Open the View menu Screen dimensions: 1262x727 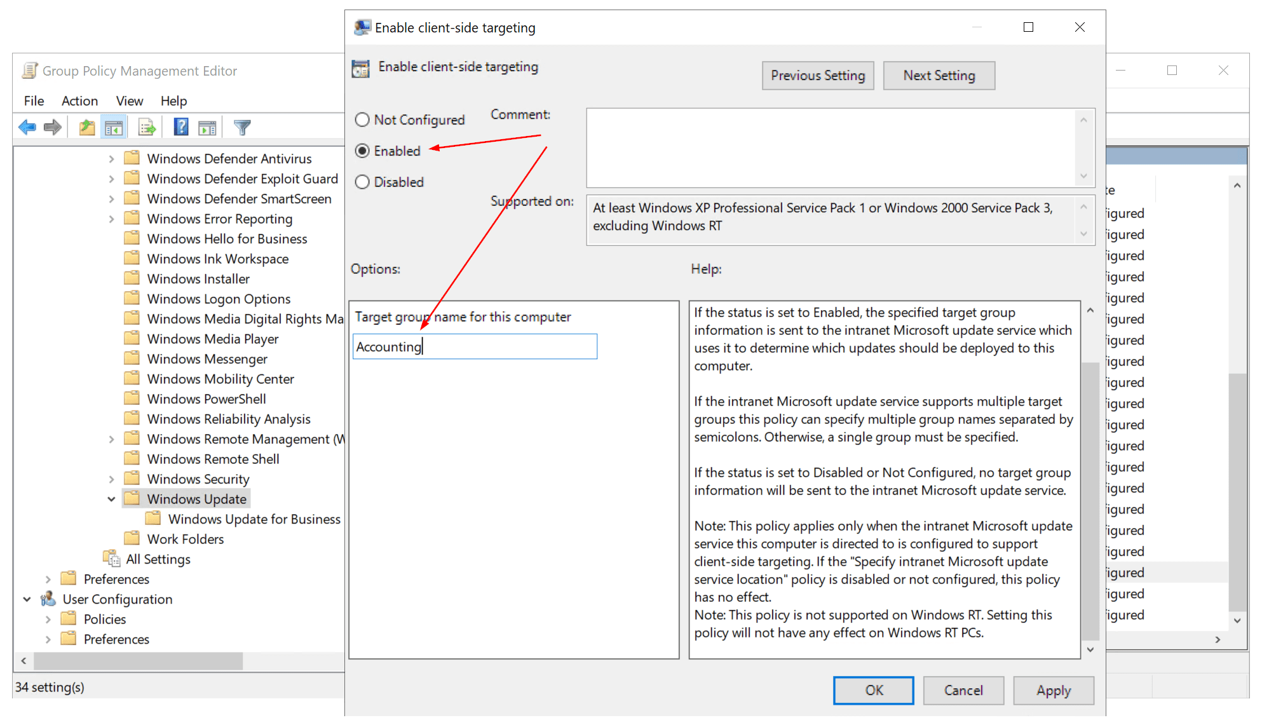coord(130,101)
